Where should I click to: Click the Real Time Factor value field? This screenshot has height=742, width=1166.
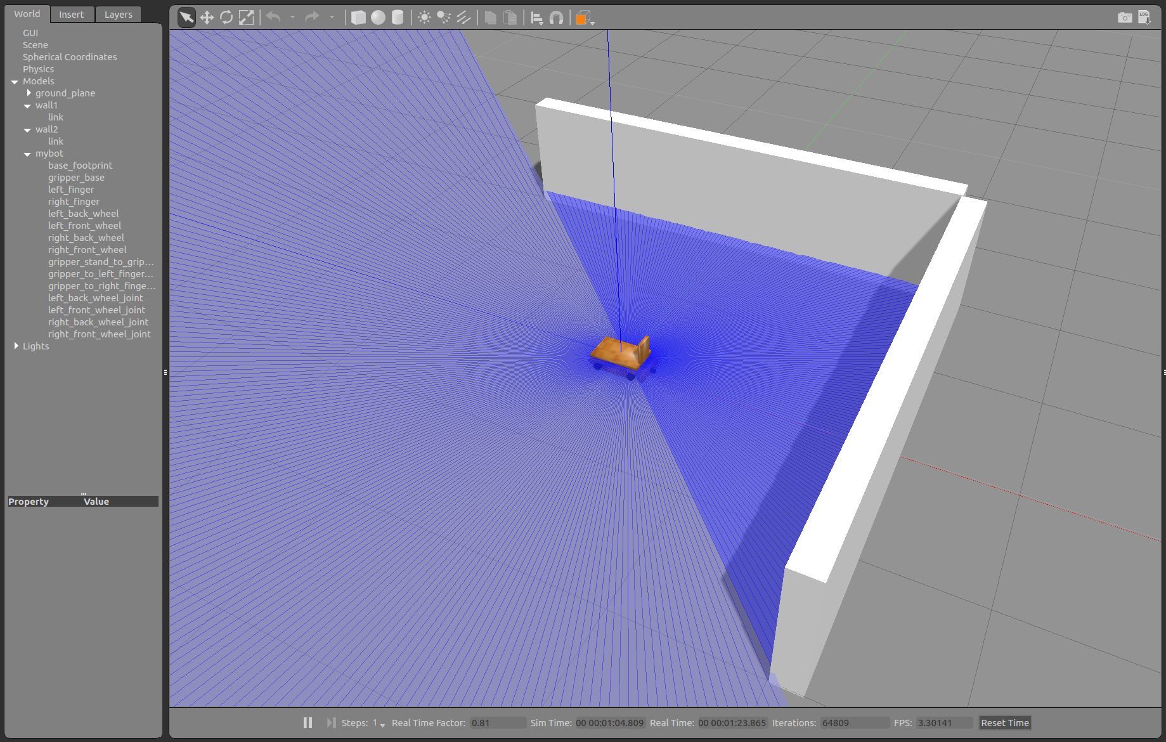click(498, 723)
